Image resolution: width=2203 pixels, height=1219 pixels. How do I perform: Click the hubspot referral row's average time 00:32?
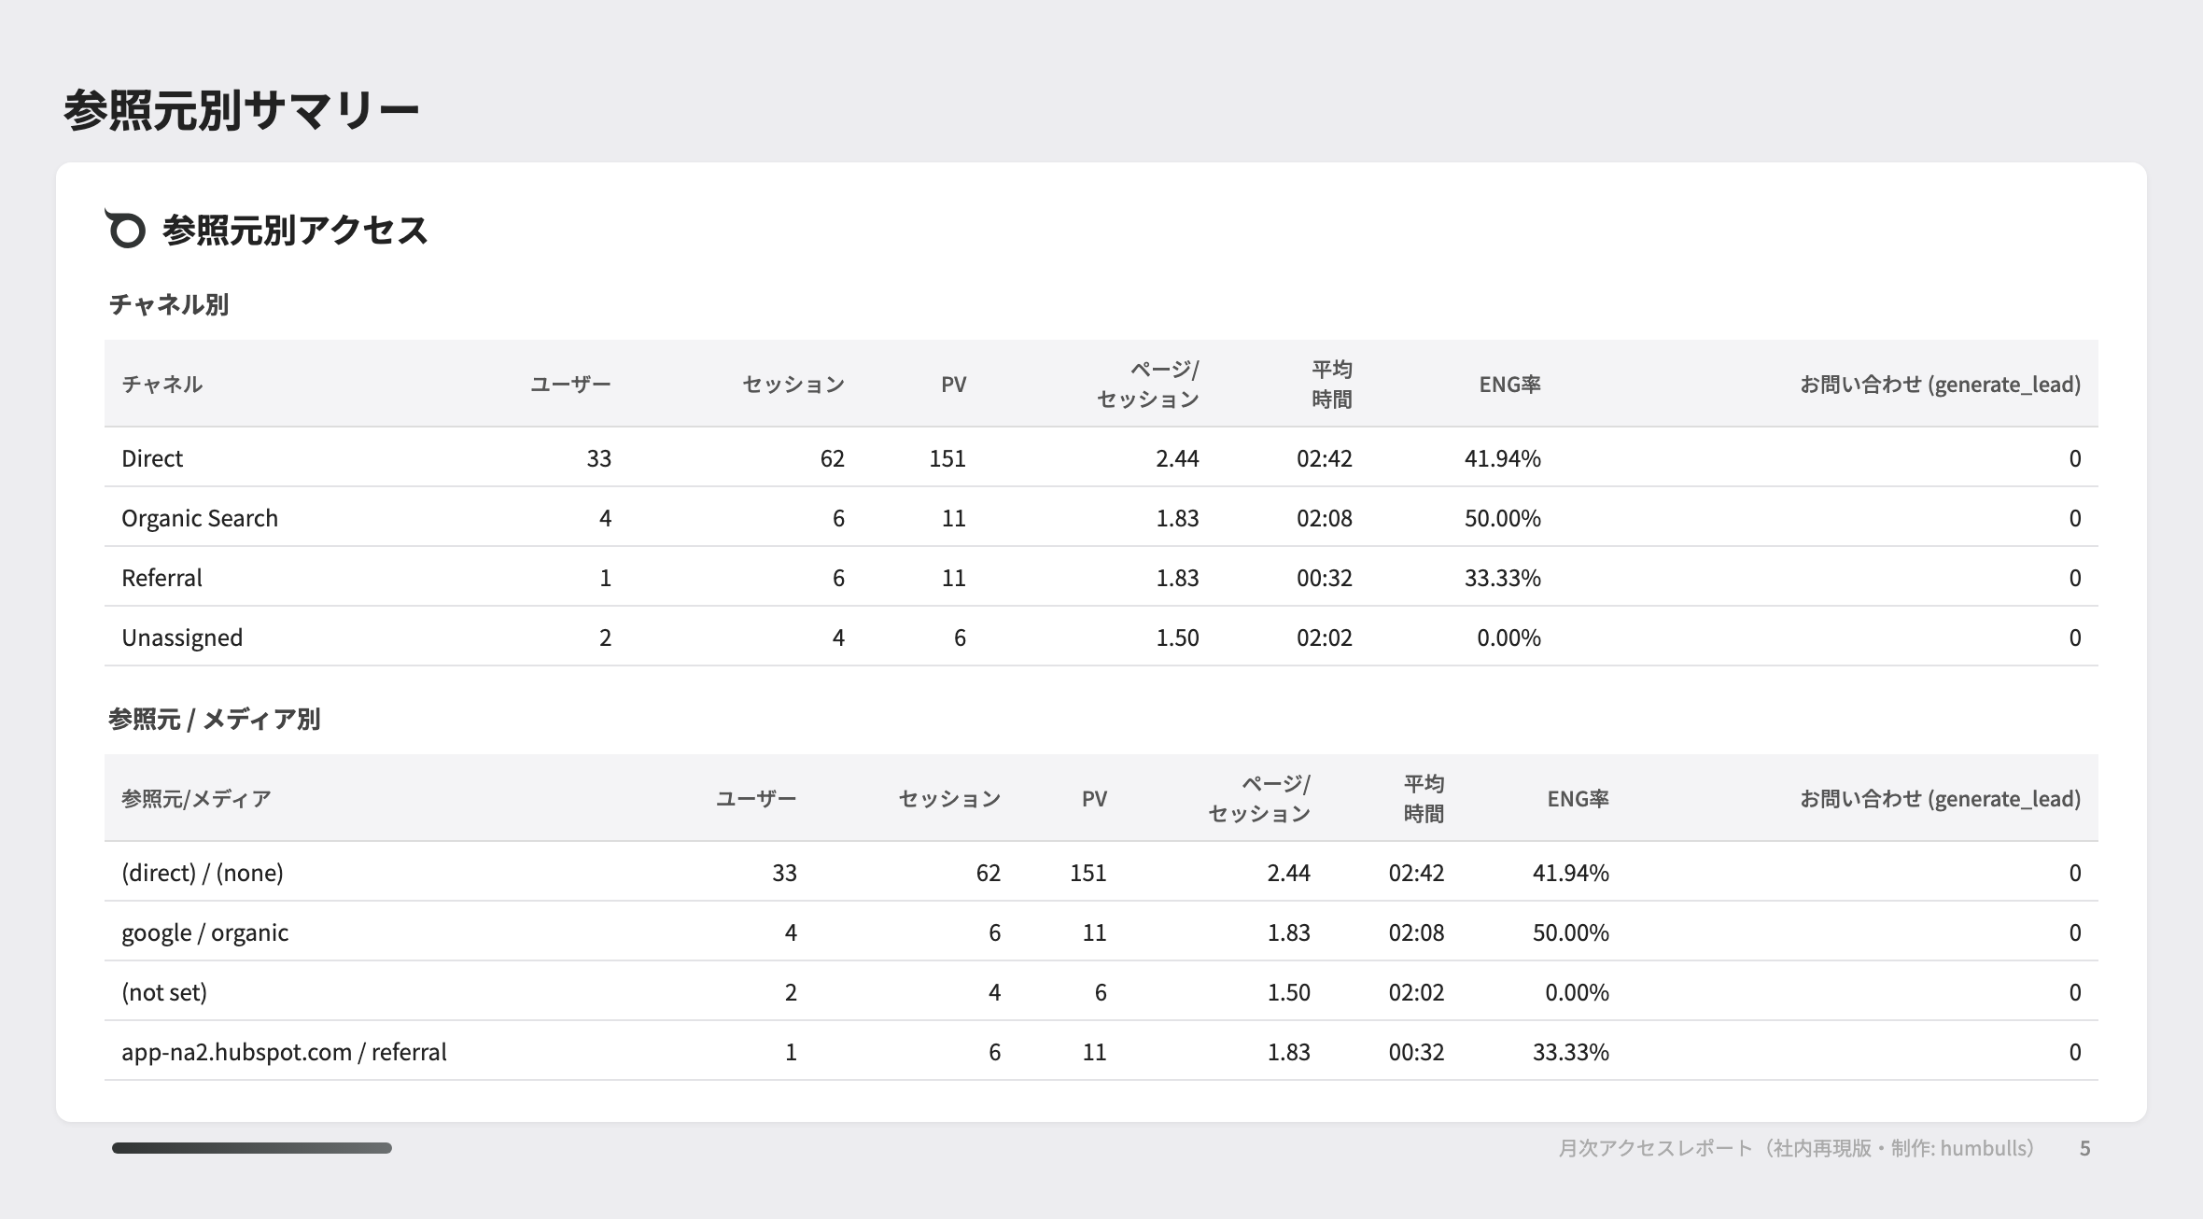coord(1417,1052)
